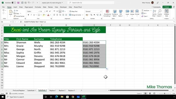Toggle Underline formatting
The width and height of the screenshot is (176, 99).
coord(34,15)
